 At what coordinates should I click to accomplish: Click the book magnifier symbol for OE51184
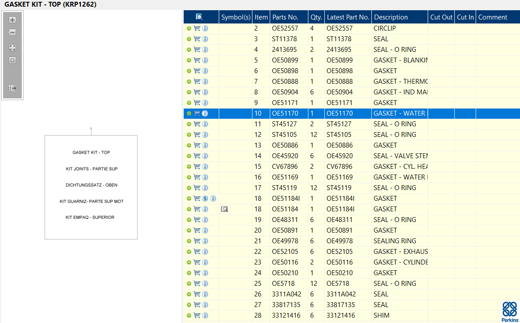pyautogui.click(x=225, y=209)
